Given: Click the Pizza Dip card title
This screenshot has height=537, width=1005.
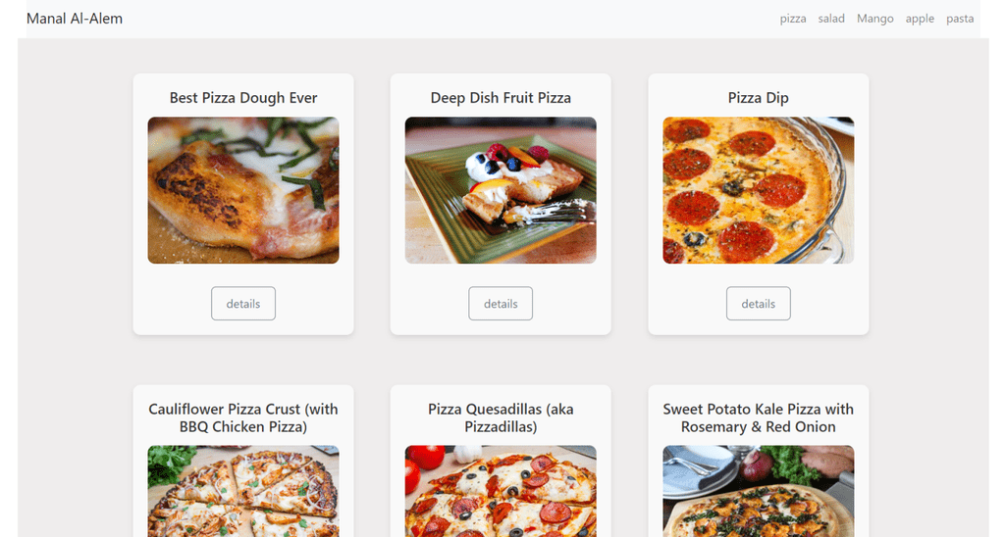Looking at the screenshot, I should coord(759,98).
